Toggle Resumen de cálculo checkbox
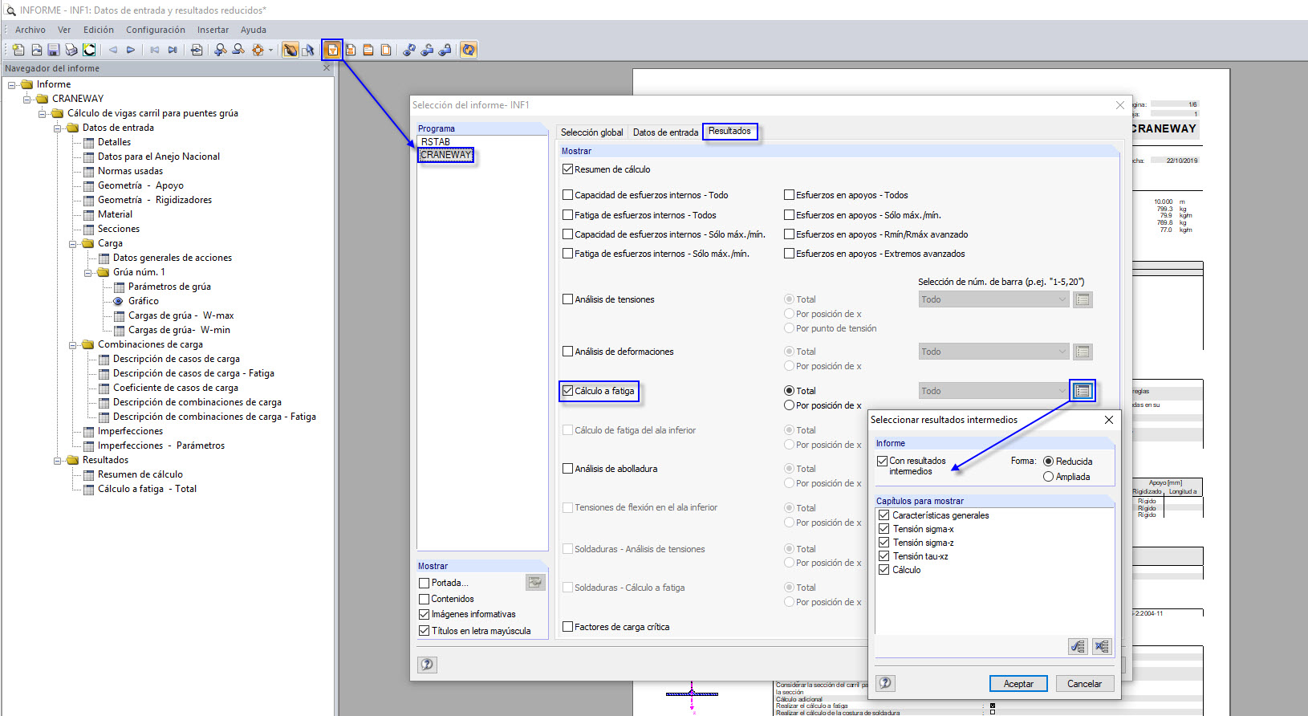 coord(568,169)
